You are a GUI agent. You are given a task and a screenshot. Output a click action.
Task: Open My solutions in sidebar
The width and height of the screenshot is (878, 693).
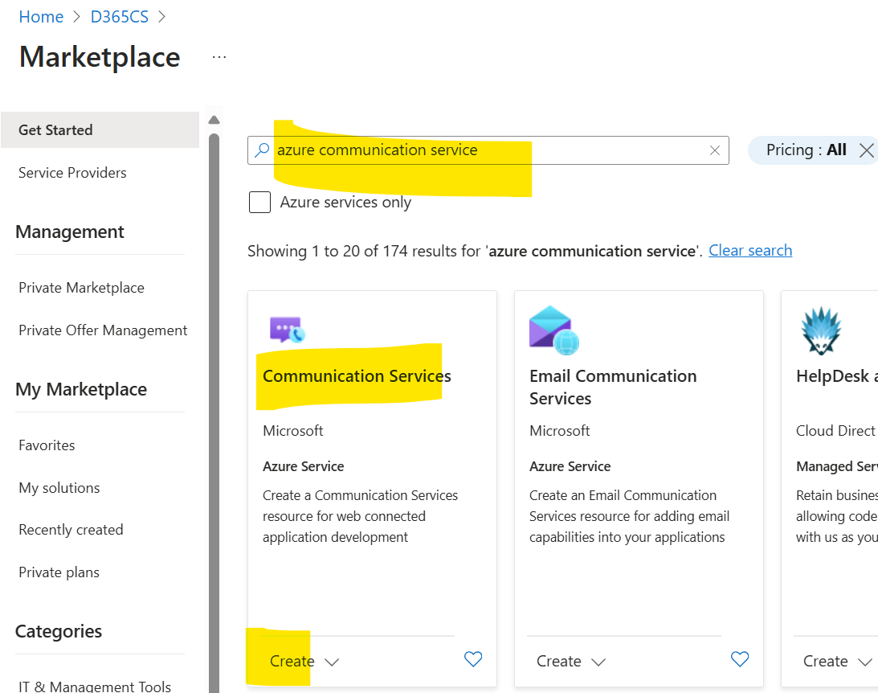(x=59, y=488)
